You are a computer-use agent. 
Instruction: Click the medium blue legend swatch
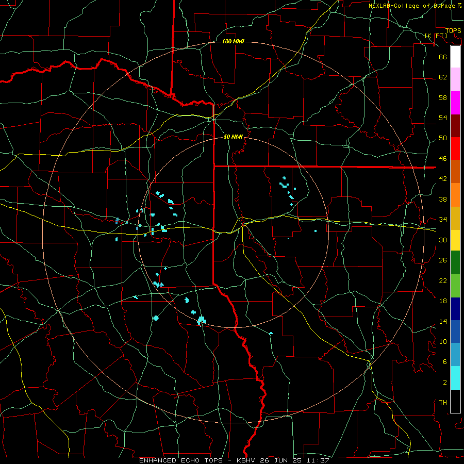pos(455,332)
